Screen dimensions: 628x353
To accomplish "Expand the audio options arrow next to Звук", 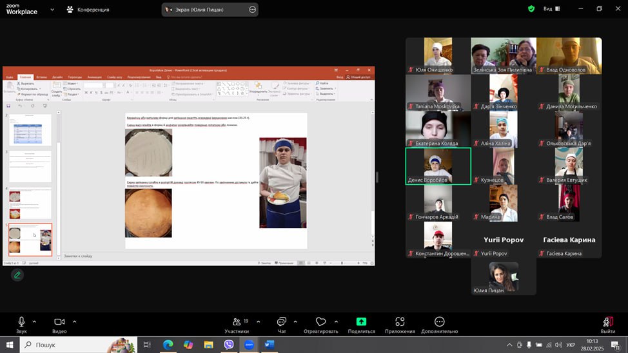I will (34, 321).
